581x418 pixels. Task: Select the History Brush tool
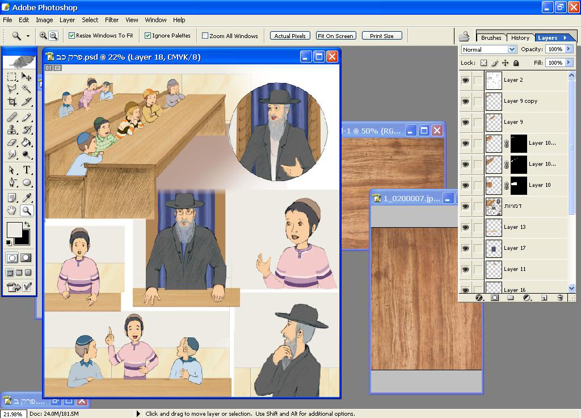[26, 130]
